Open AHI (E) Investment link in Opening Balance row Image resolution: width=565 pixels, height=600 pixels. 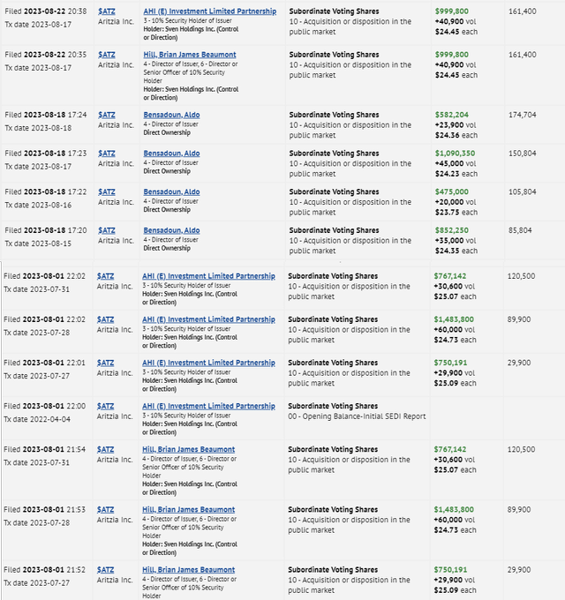pyautogui.click(x=209, y=406)
